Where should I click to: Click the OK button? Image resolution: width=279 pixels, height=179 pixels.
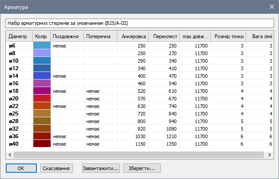pos(21,168)
